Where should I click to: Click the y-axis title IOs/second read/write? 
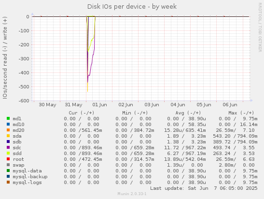click(x=5, y=57)
